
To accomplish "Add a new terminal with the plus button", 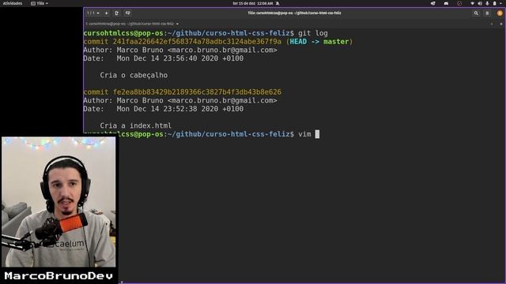I will point(106,13).
